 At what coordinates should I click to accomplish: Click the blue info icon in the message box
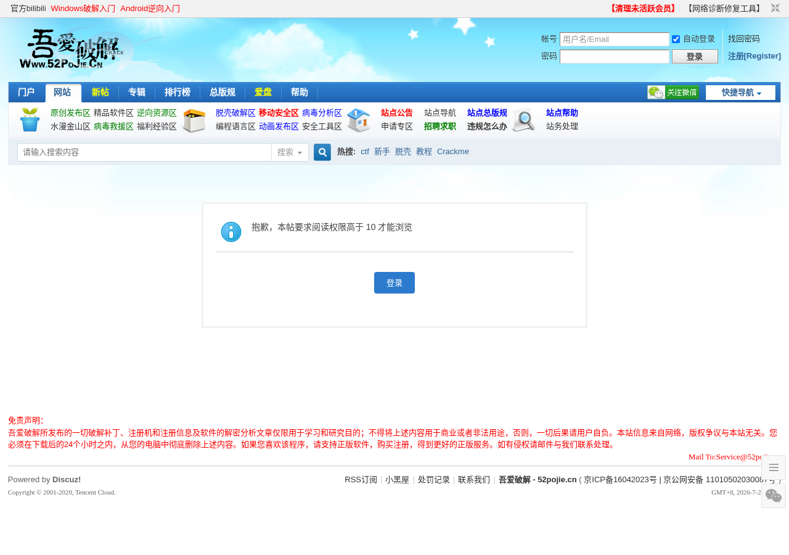point(231,232)
